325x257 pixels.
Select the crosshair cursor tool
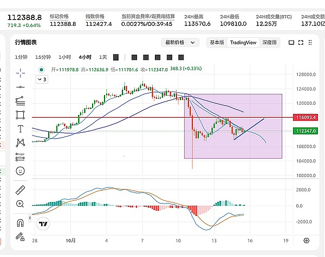click(x=21, y=72)
